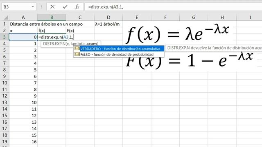Cancel the formula entry with the X icon
This screenshot has height=147, width=262.
click(x=52, y=7)
